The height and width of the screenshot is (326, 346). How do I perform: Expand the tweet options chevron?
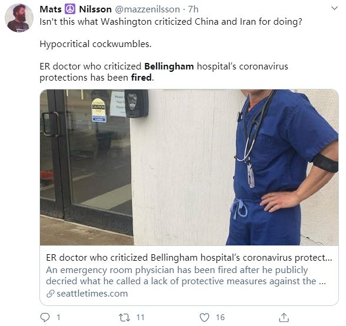pos(334,8)
